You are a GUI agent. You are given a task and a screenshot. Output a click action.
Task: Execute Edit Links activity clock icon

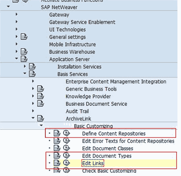67,163
